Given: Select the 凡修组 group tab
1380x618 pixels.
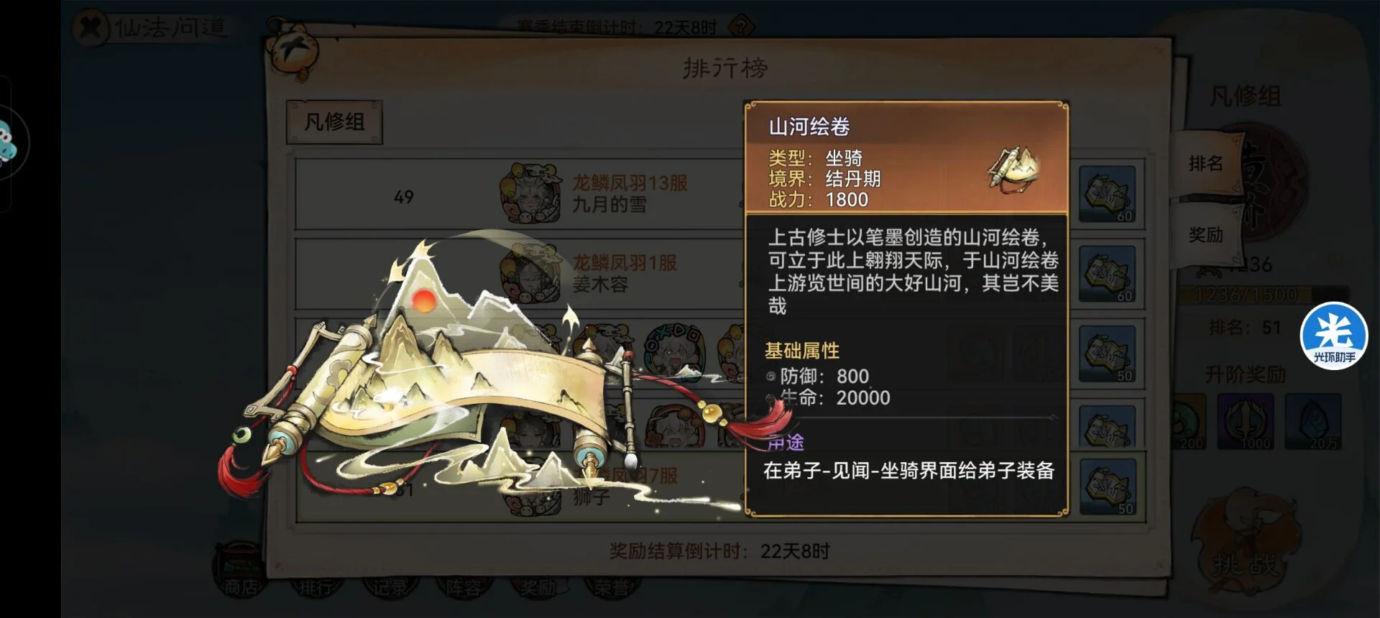Looking at the screenshot, I should pos(334,122).
